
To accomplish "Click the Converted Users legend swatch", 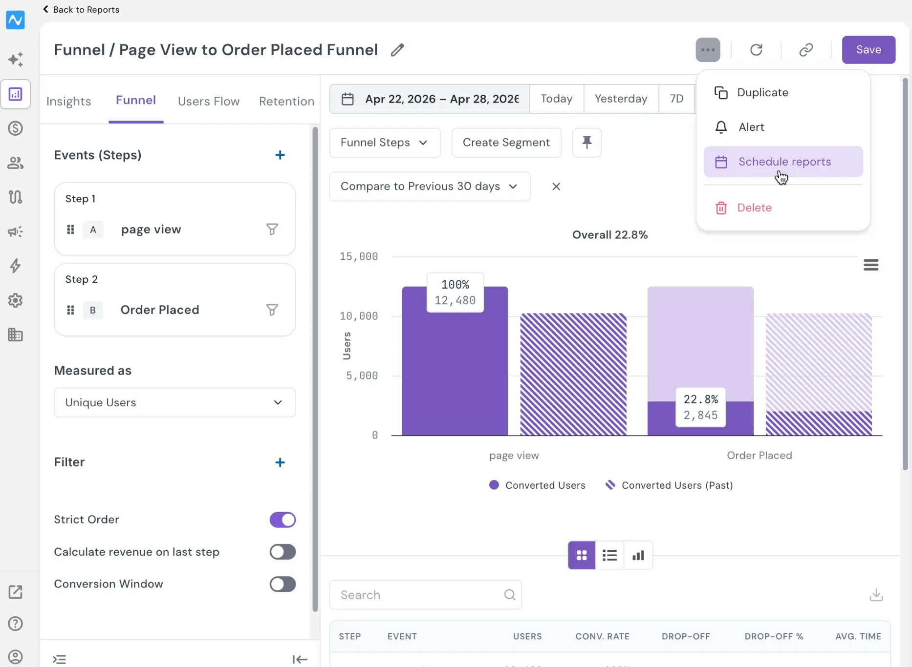I will 494,485.
